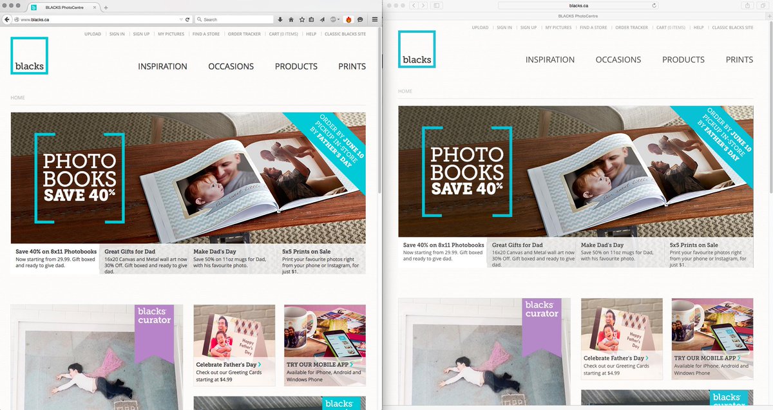Go forward in Safari window
The width and height of the screenshot is (773, 410).
pyautogui.click(x=423, y=5)
